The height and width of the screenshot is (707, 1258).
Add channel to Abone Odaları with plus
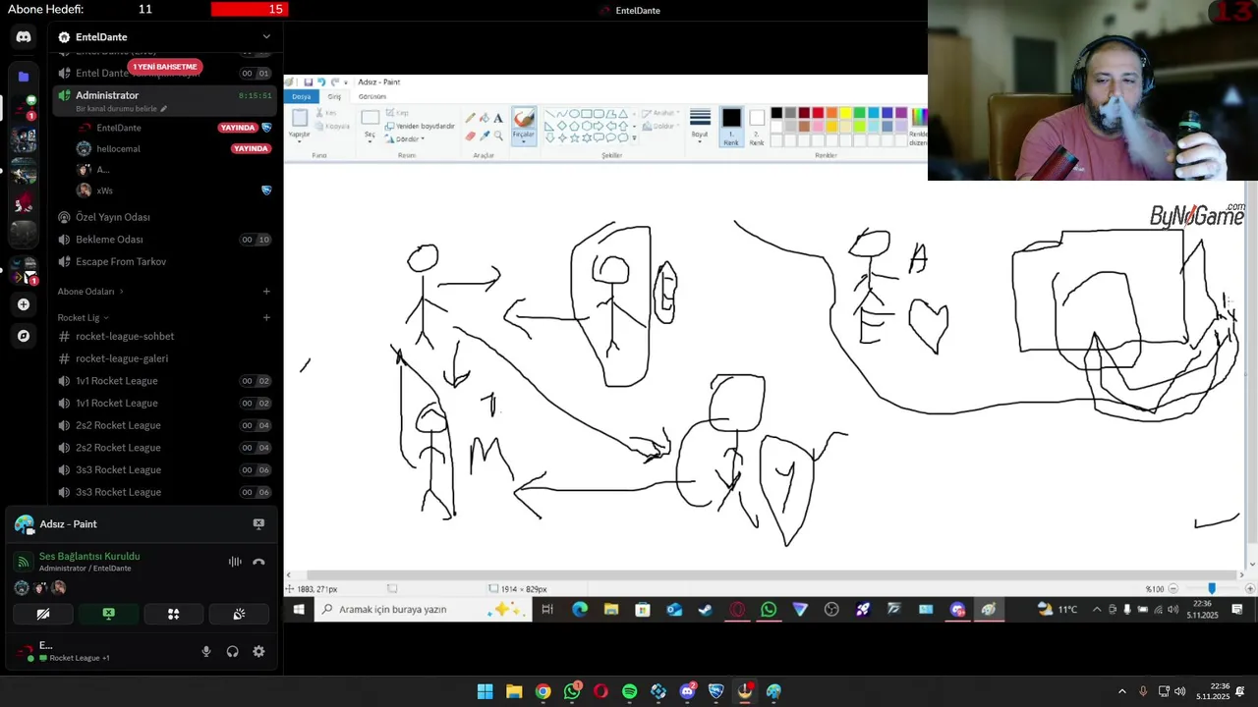(266, 292)
